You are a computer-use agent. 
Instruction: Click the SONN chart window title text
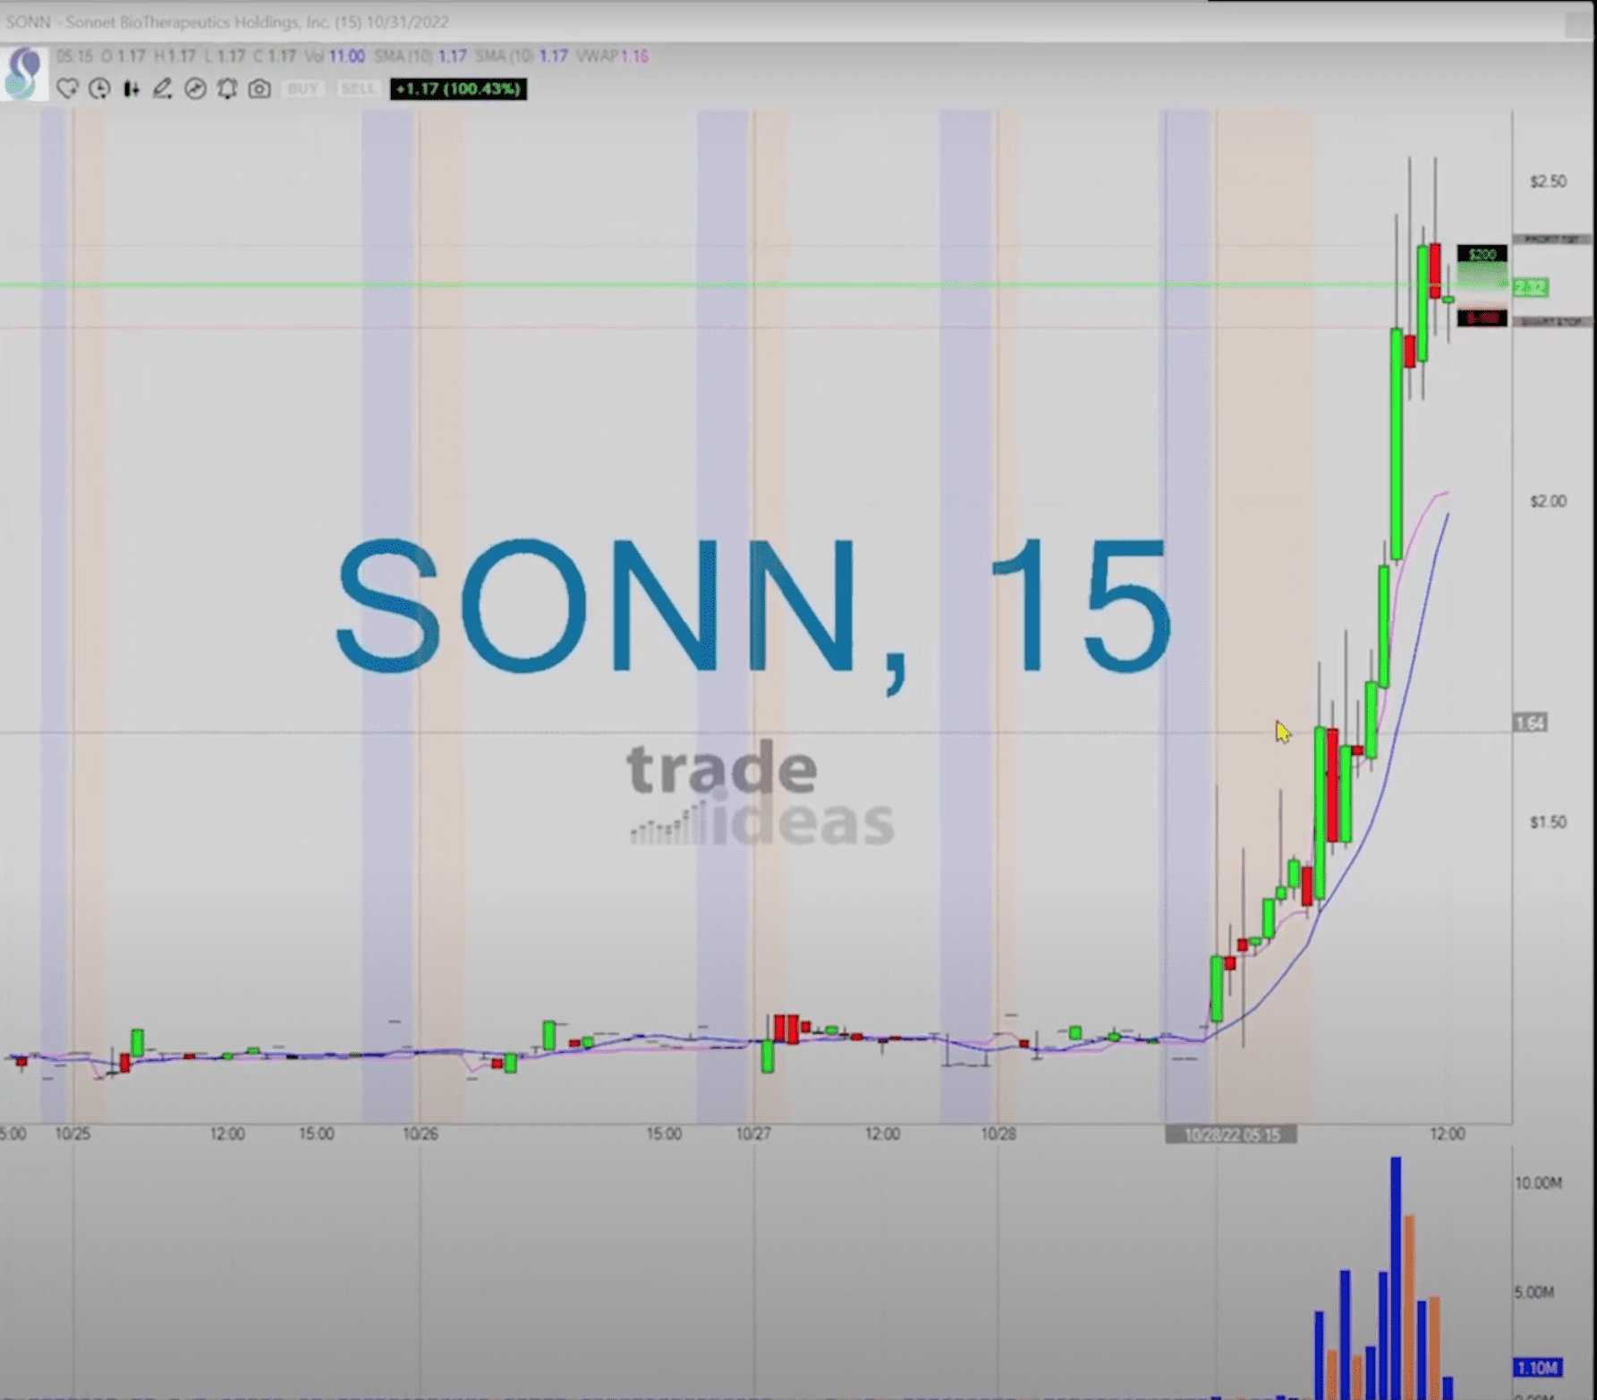[227, 21]
